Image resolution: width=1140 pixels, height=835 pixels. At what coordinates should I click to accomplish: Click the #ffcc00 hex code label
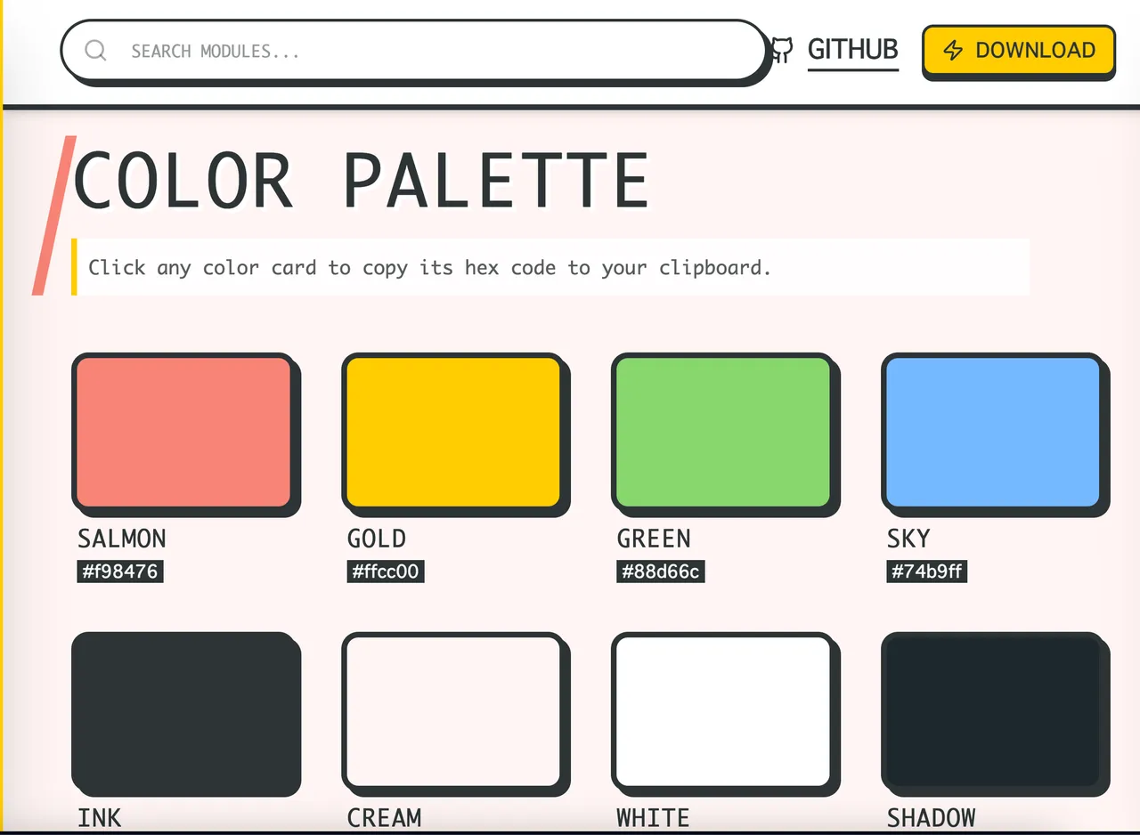(x=386, y=572)
